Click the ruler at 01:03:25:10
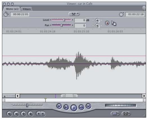The image size is (147, 119). click(x=82, y=31)
